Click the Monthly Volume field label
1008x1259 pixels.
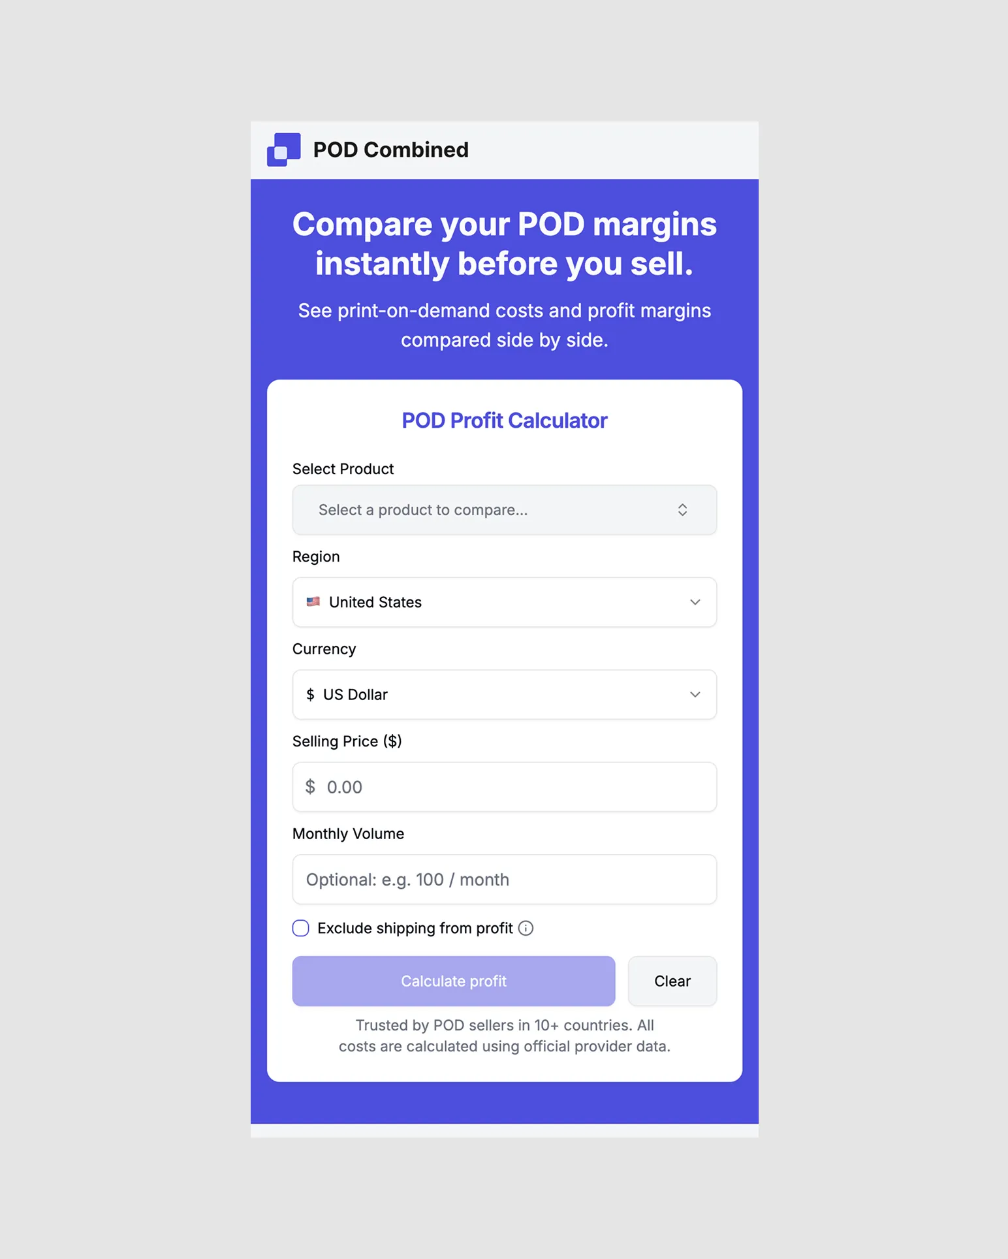[348, 834]
